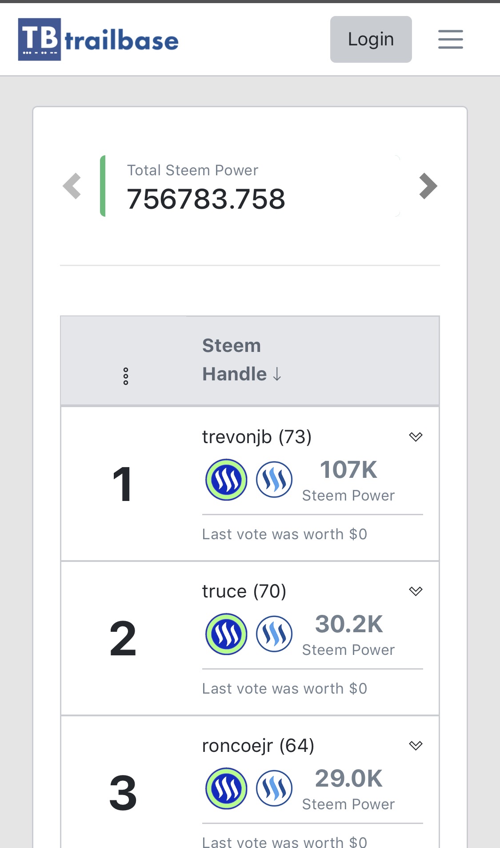Click trevonjb's green-ringed Steem icon
The image size is (500, 848).
click(226, 480)
